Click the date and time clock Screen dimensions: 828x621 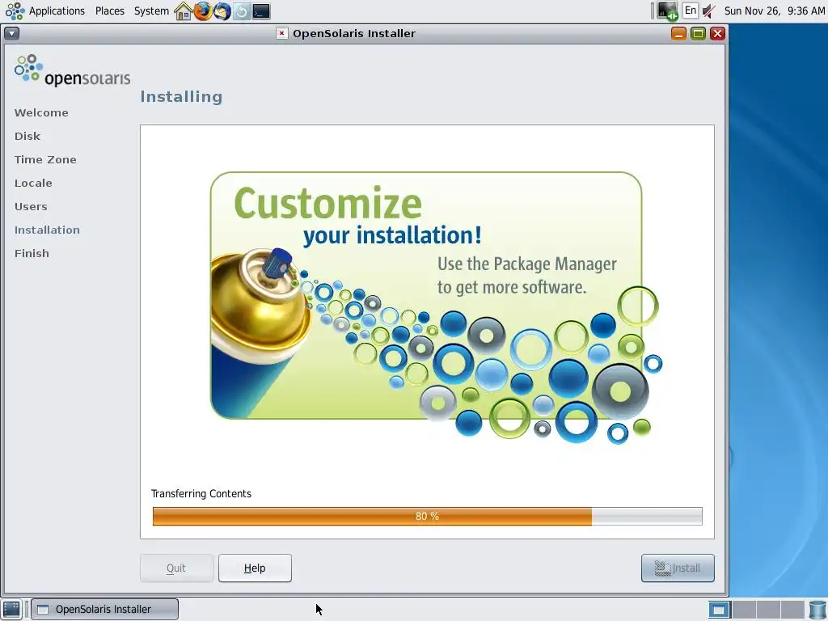[774, 11]
